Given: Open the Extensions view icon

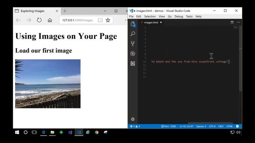Looking at the screenshot, I should coord(133,64).
